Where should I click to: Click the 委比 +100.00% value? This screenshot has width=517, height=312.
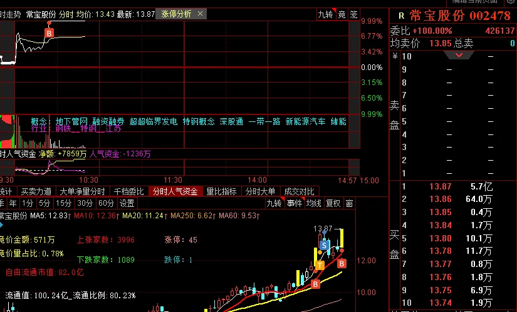pos(432,31)
